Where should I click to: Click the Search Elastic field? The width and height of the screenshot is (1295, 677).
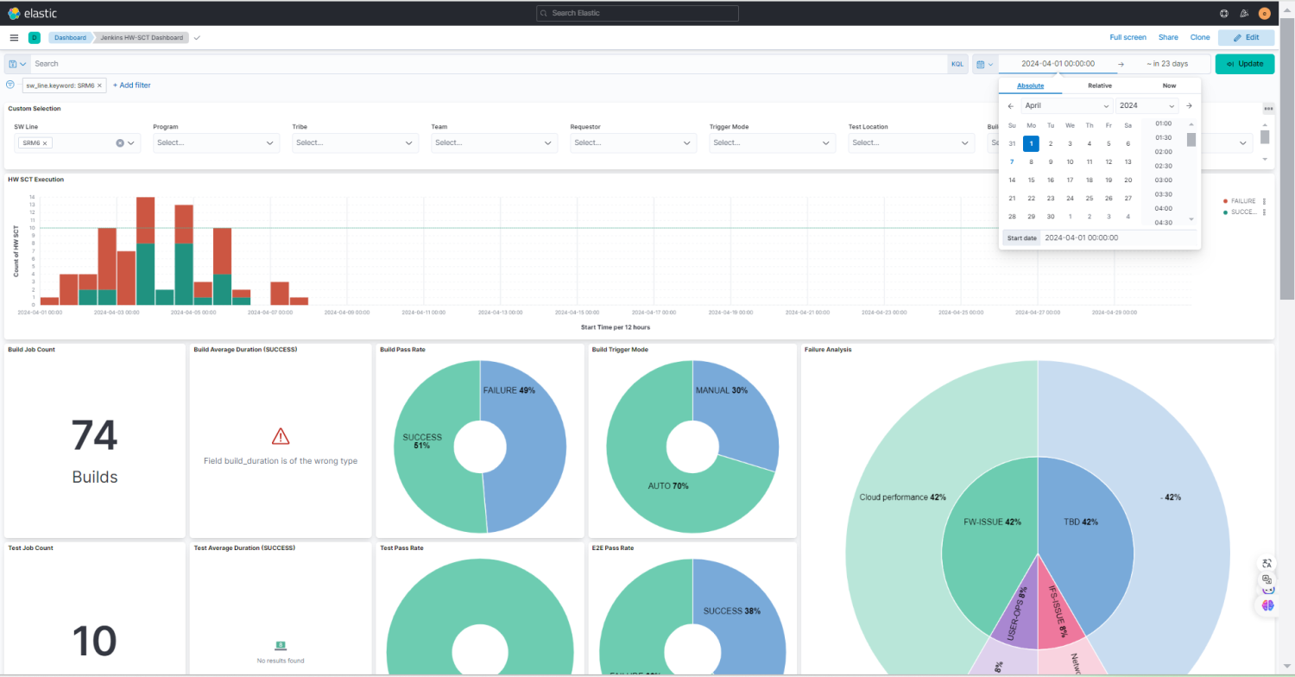[637, 13]
